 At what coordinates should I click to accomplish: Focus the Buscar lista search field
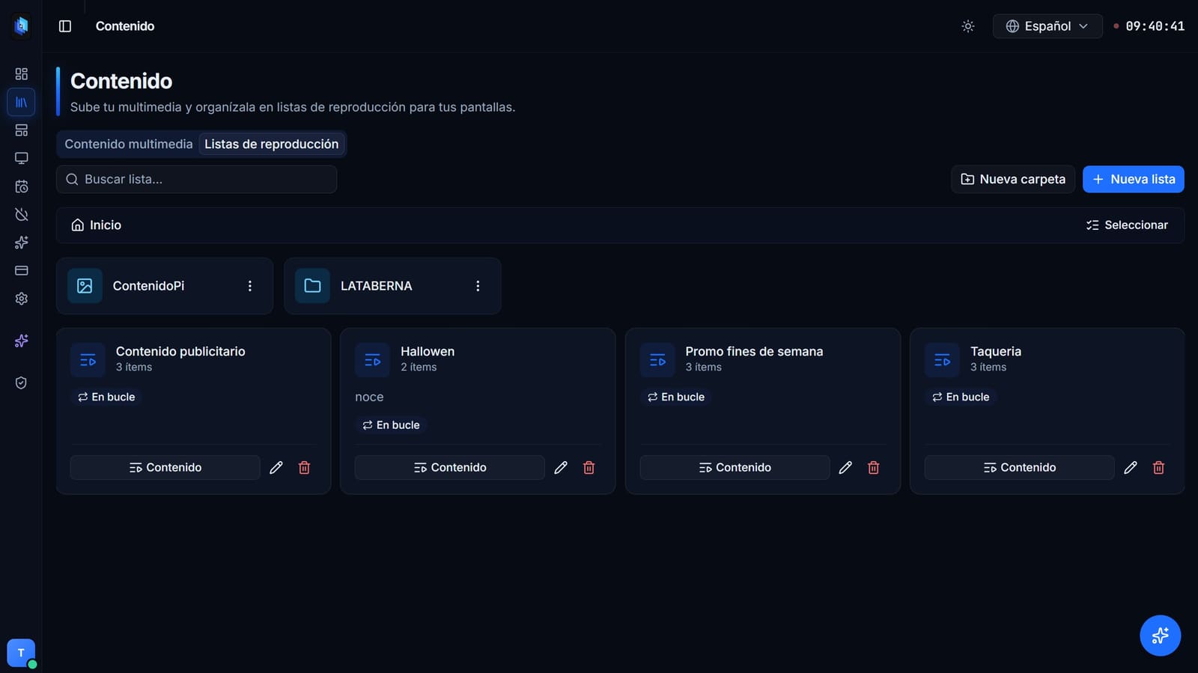(x=196, y=180)
